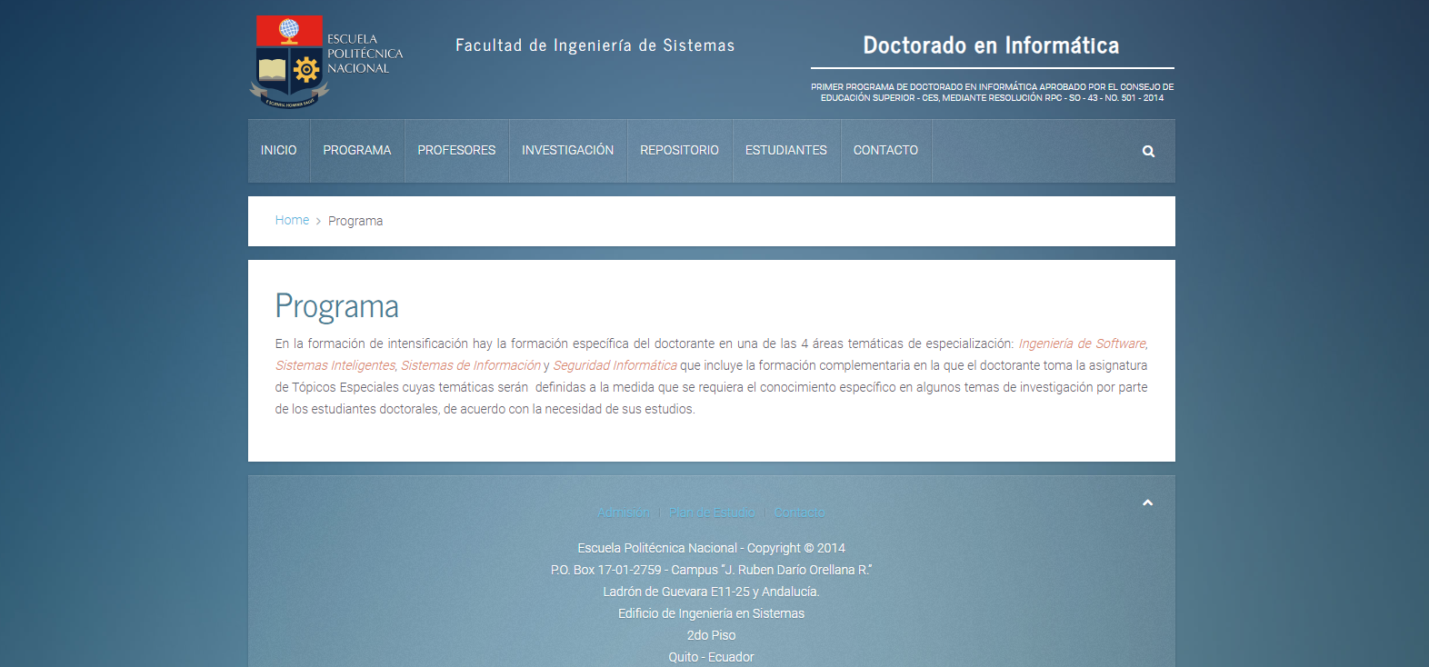Open the Admisión footer link
This screenshot has width=1429, height=667.
[624, 513]
